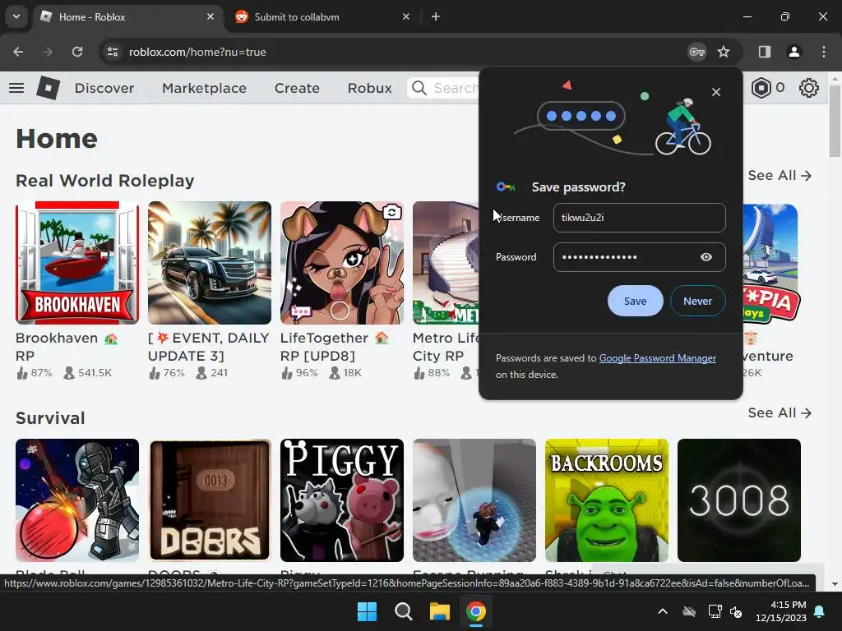The image size is (842, 631).
Task: Click into the Password input field
Action: [639, 257]
